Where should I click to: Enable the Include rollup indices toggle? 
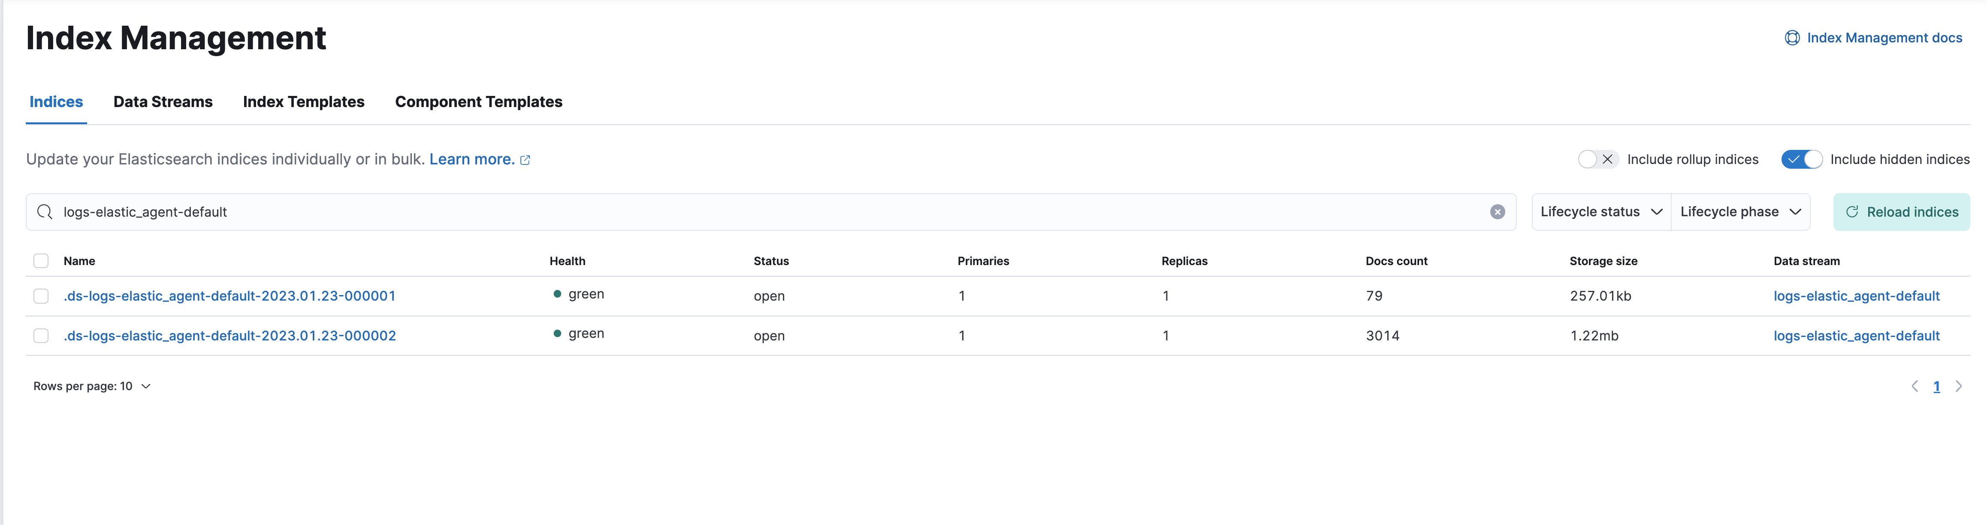point(1597,159)
